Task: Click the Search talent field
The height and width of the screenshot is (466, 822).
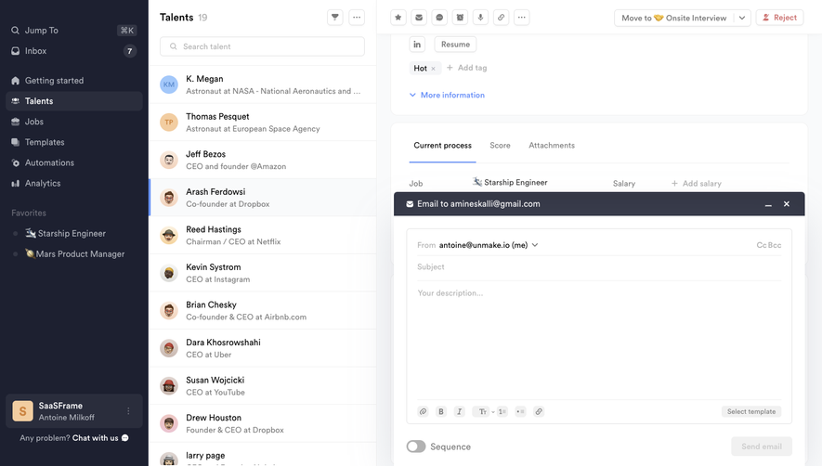Action: pos(262,46)
